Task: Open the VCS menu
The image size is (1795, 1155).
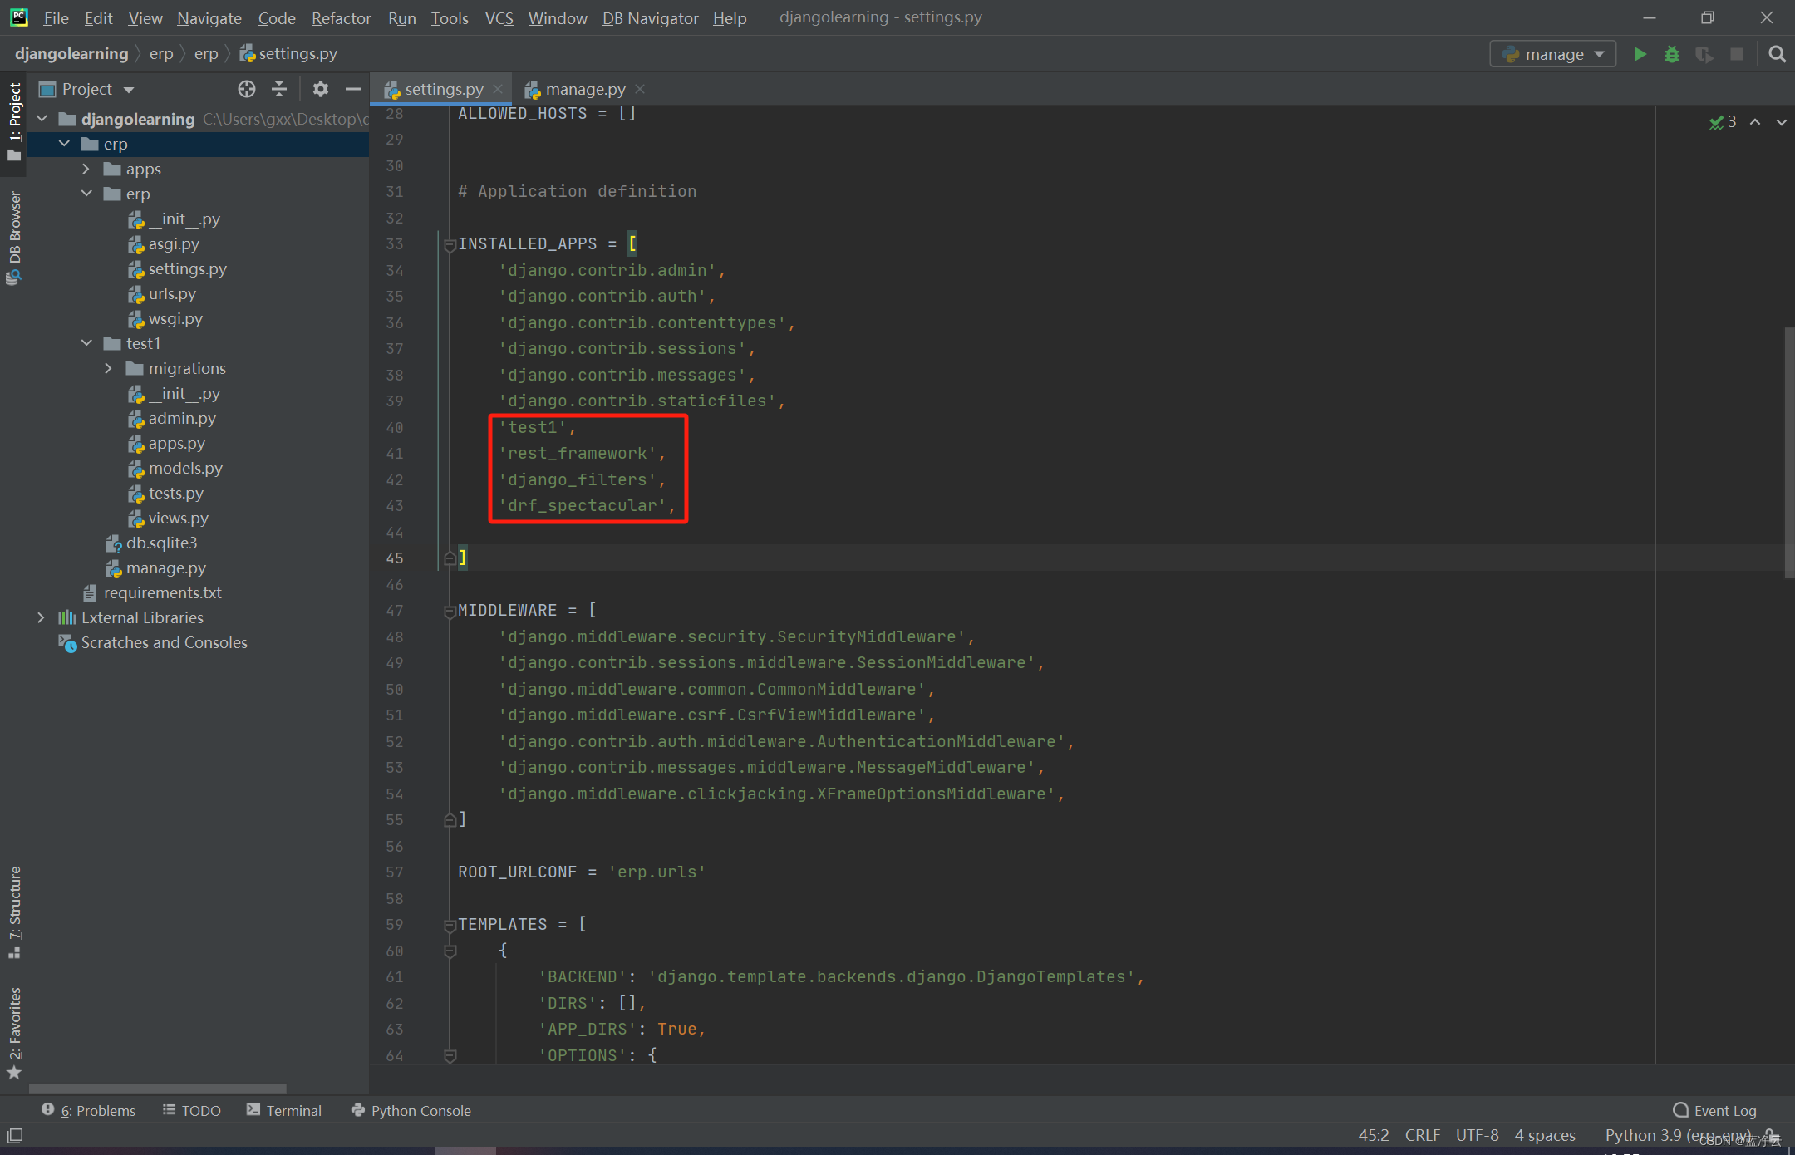Action: pyautogui.click(x=497, y=17)
